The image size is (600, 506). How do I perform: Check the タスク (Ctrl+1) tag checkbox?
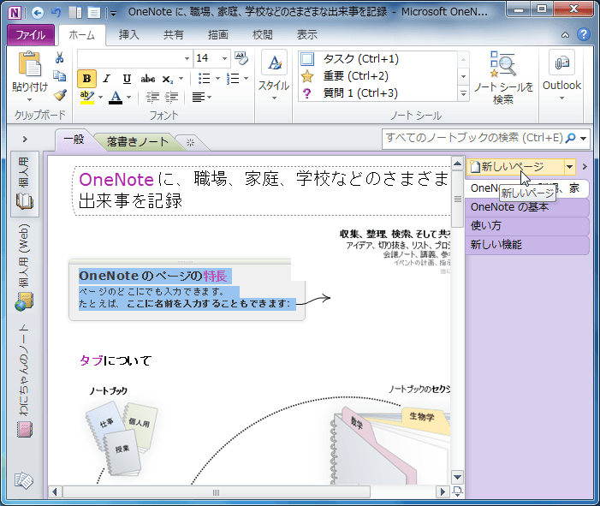(308, 59)
